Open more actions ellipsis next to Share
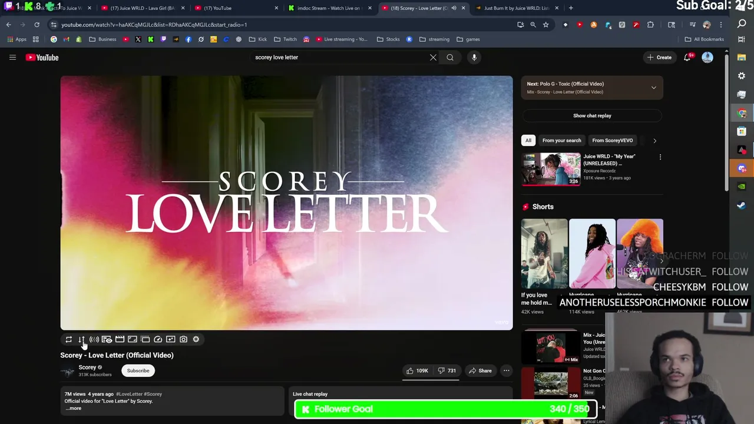Screen dimensions: 754x424 click(x=506, y=370)
